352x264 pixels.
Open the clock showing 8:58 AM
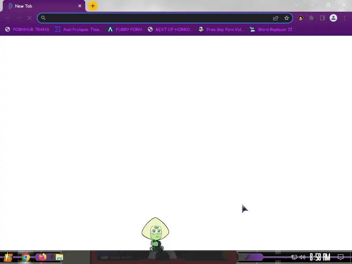tap(320, 257)
